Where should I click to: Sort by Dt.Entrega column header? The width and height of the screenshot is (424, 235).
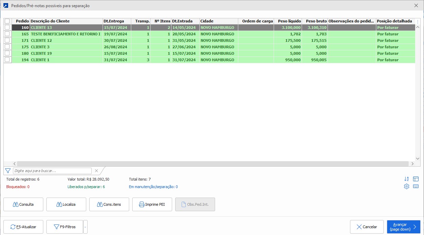tap(117, 21)
